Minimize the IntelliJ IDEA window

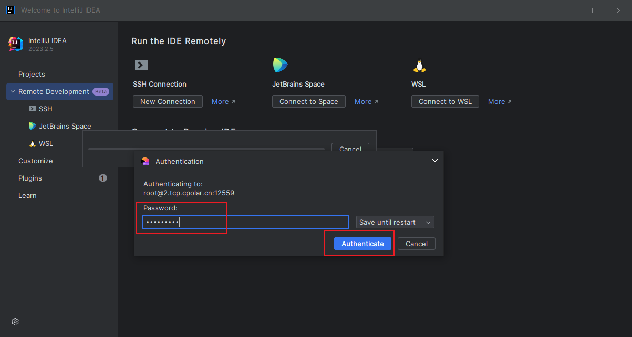(570, 10)
